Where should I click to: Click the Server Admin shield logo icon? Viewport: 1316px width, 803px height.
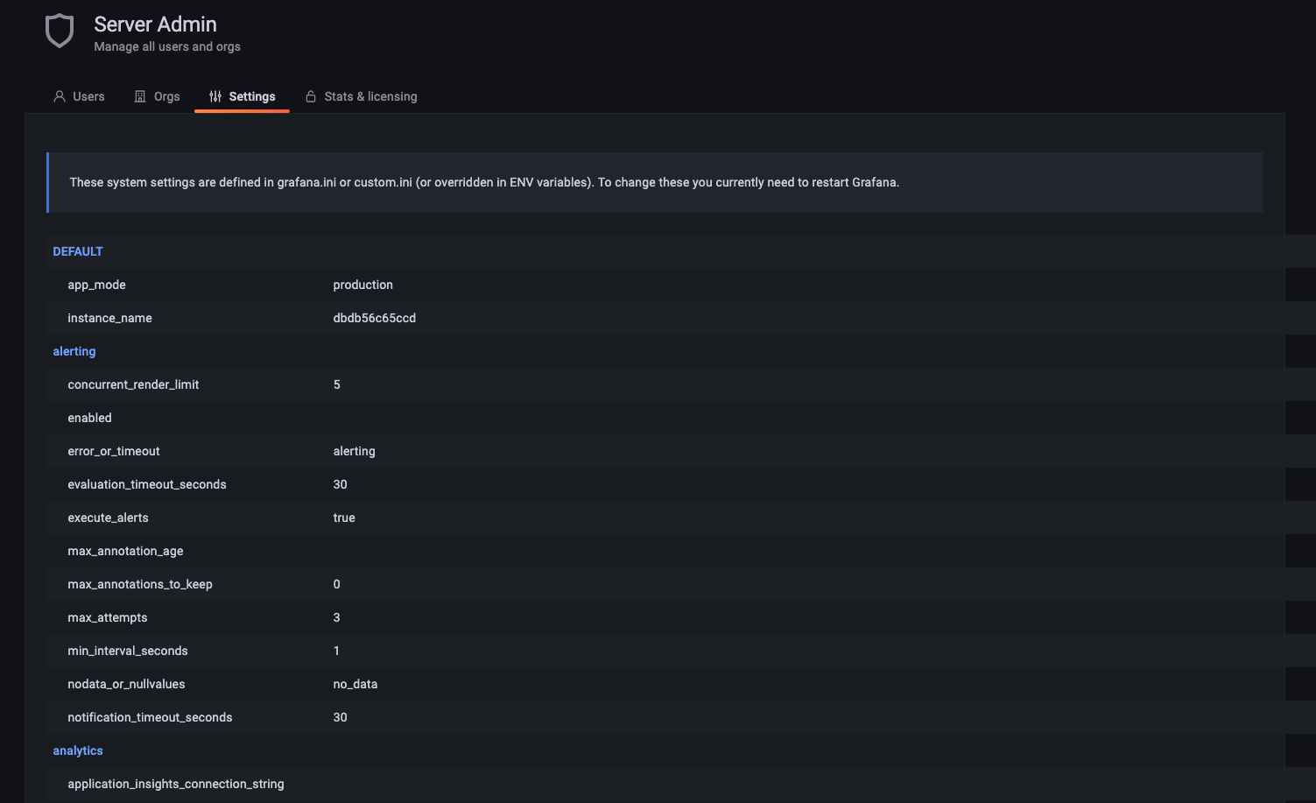click(59, 31)
